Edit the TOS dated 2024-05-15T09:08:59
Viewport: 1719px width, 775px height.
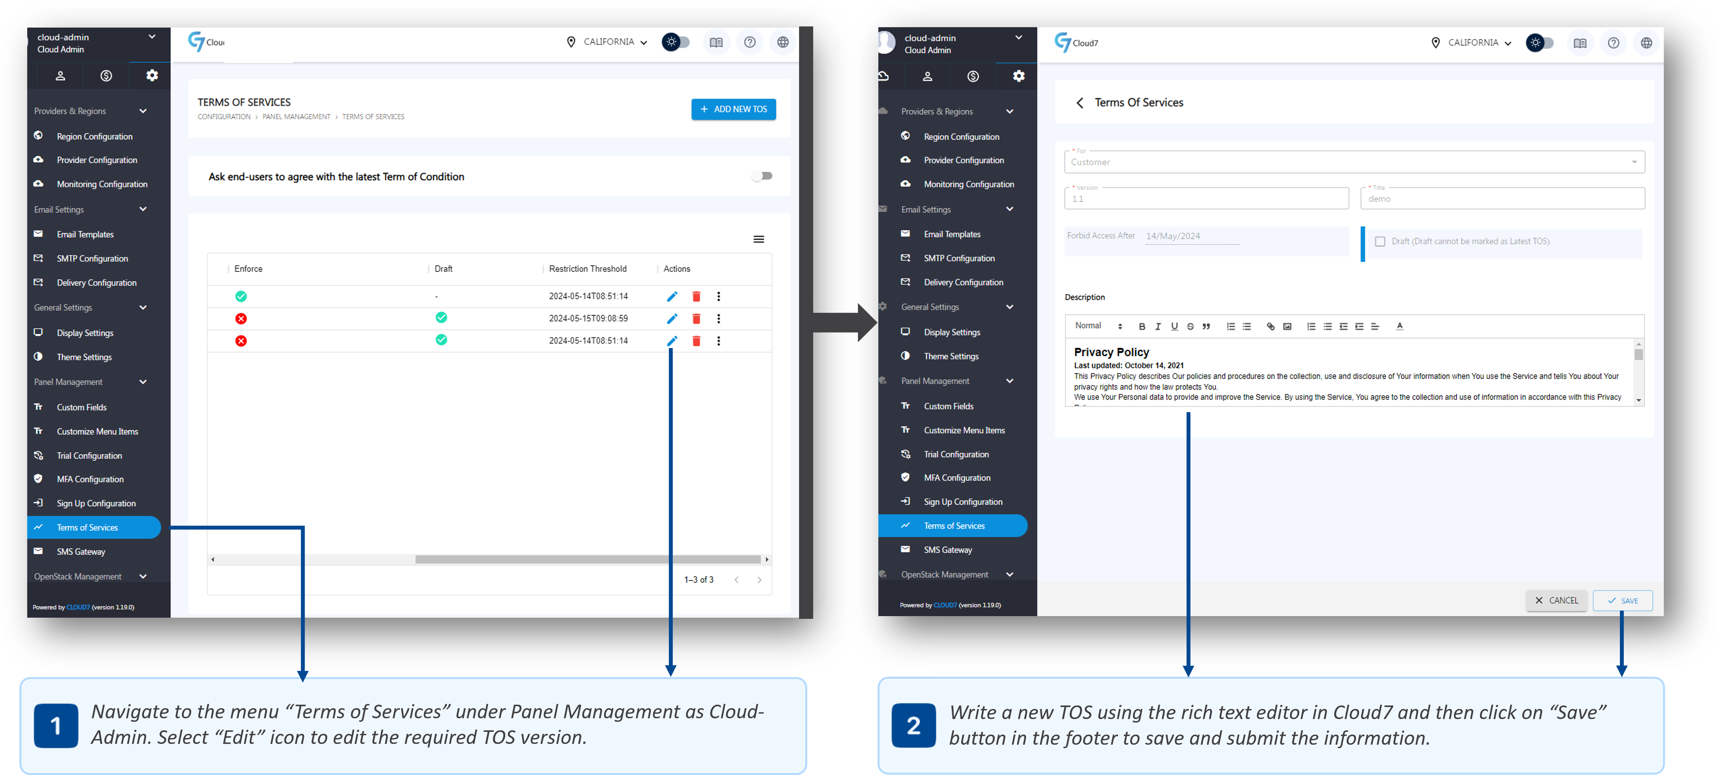pyautogui.click(x=672, y=319)
